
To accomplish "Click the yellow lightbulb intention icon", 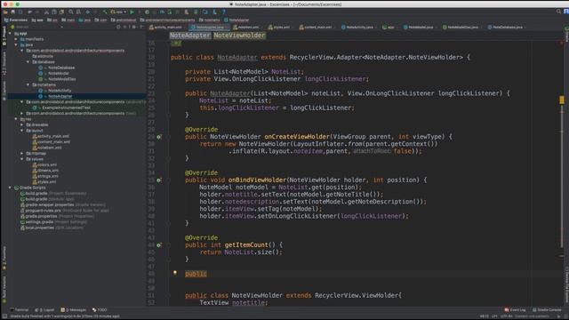I will pyautogui.click(x=175, y=273).
